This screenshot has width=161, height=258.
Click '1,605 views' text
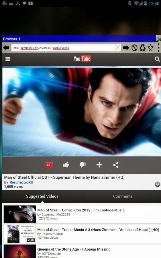(13, 187)
